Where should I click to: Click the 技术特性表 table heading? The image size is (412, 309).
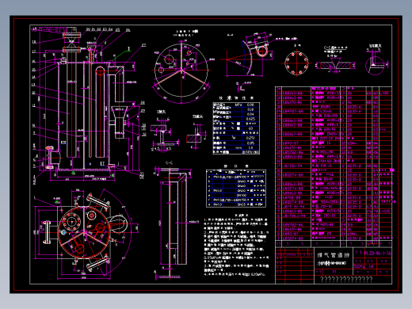pos(236,98)
